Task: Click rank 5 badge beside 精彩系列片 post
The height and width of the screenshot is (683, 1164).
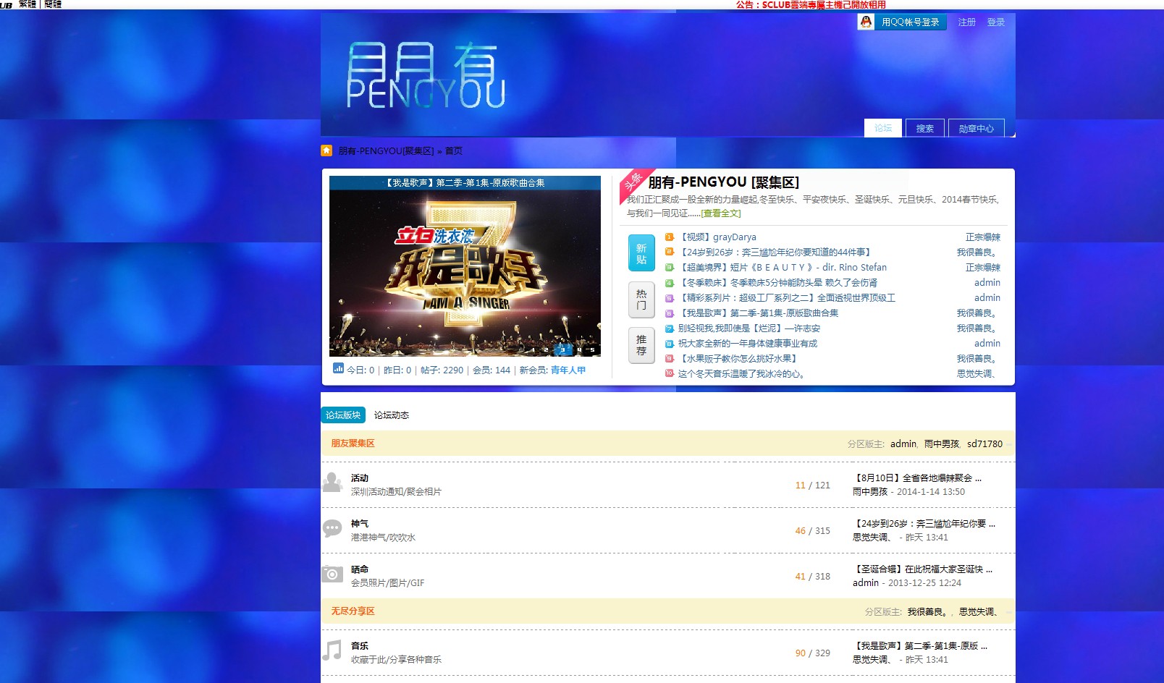Action: (670, 297)
